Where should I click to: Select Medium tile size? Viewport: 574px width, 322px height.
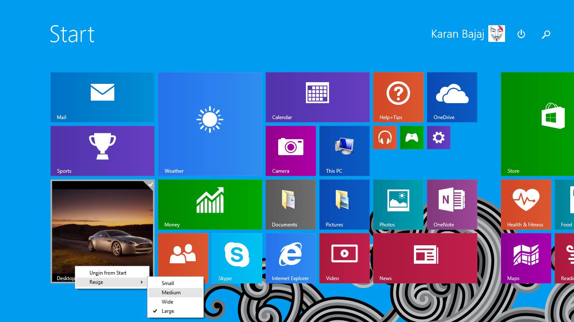click(x=176, y=293)
